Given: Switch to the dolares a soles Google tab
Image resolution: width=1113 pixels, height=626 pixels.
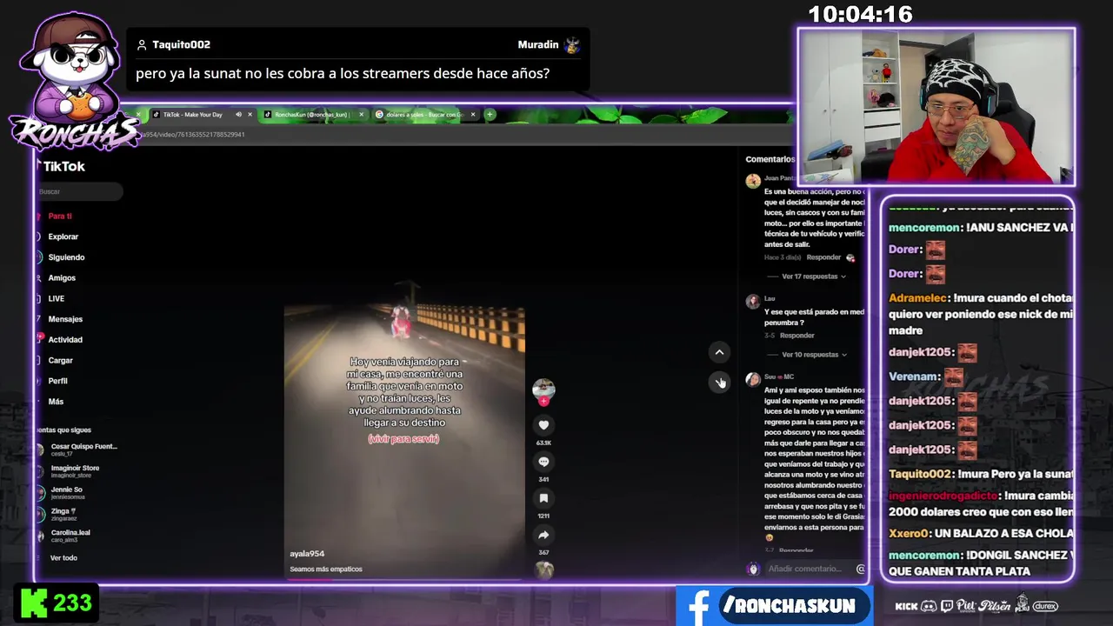Looking at the screenshot, I should 423,115.
